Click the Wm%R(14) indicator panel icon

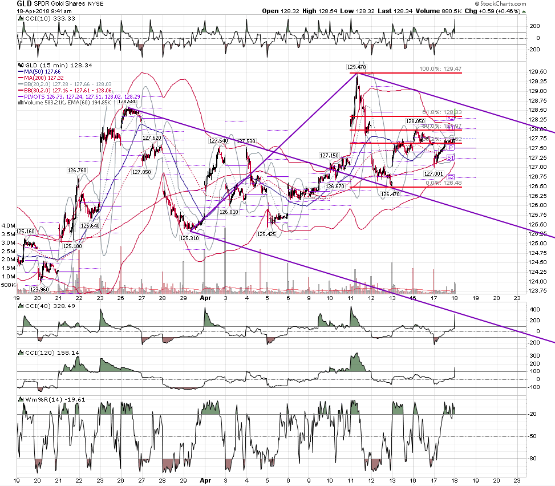click(22, 400)
